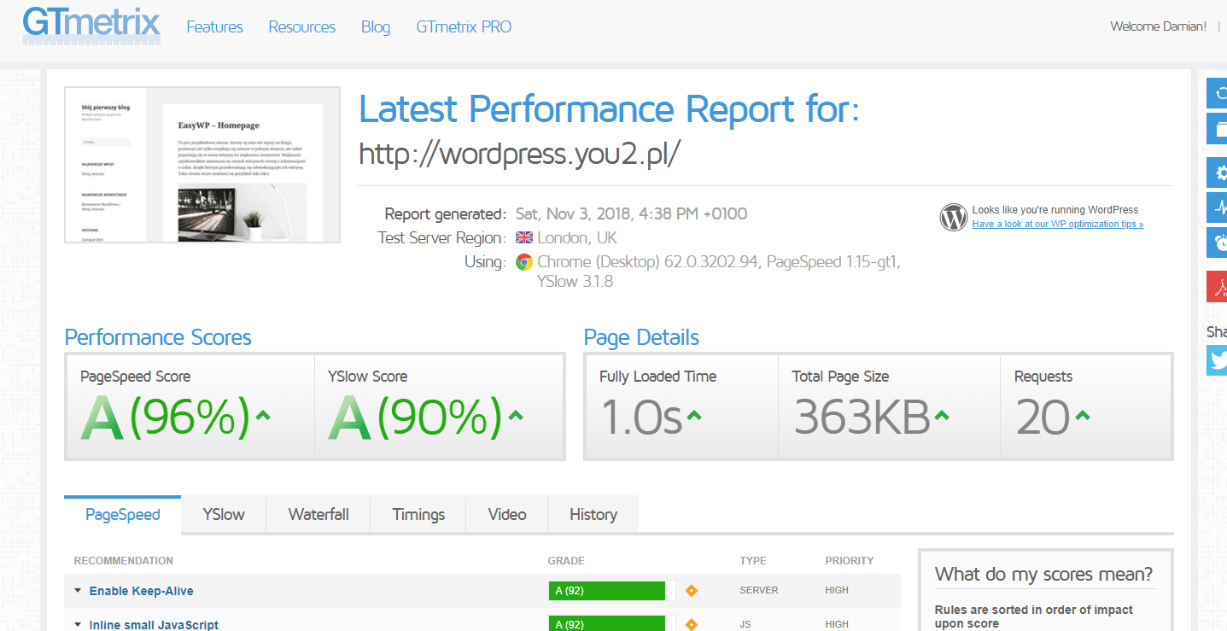Expand the Inline small JavaScript triangle
The image size is (1227, 631).
tap(78, 625)
